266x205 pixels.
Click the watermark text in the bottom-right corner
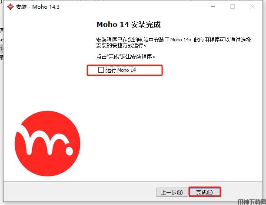tap(251, 202)
